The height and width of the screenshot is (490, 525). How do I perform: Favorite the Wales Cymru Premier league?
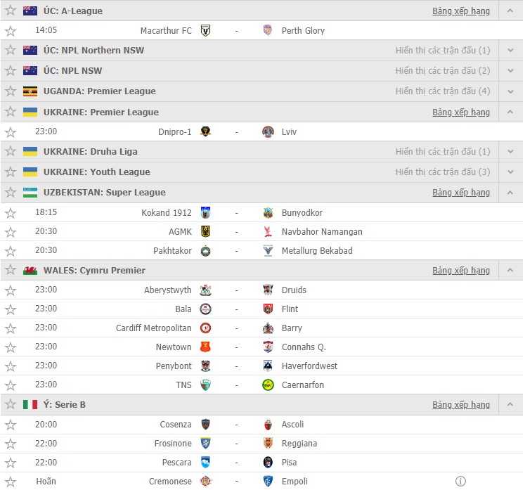(11, 270)
